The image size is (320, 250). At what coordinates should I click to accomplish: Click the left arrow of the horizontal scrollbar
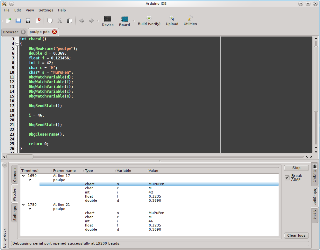click(x=4, y=157)
